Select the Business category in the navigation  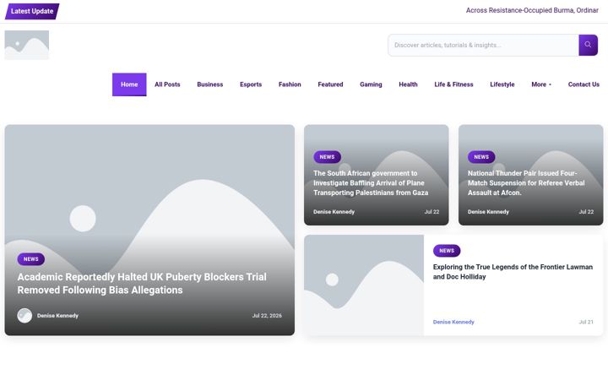point(209,84)
